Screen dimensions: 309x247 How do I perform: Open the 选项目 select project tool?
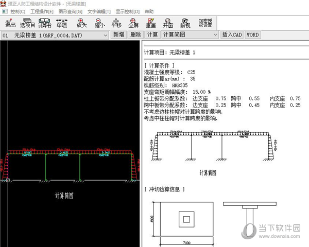point(27,23)
